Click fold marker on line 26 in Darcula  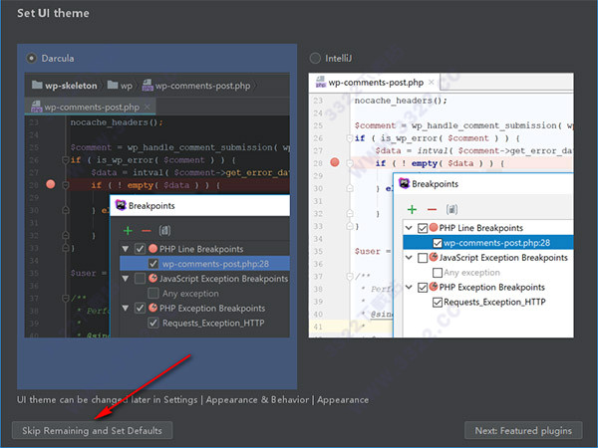[66, 160]
